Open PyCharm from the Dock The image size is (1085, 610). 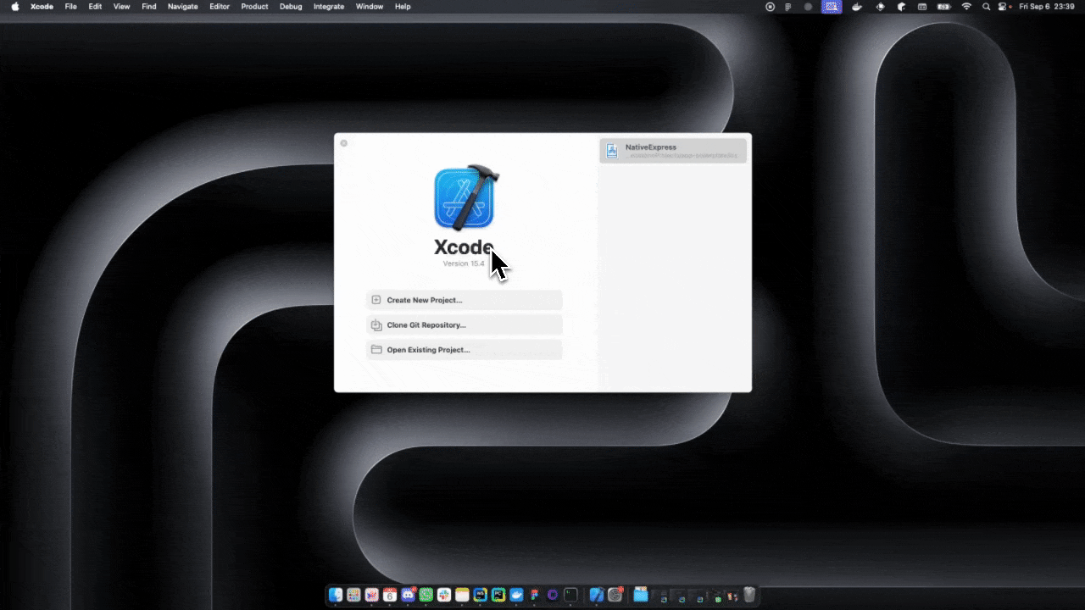(498, 595)
